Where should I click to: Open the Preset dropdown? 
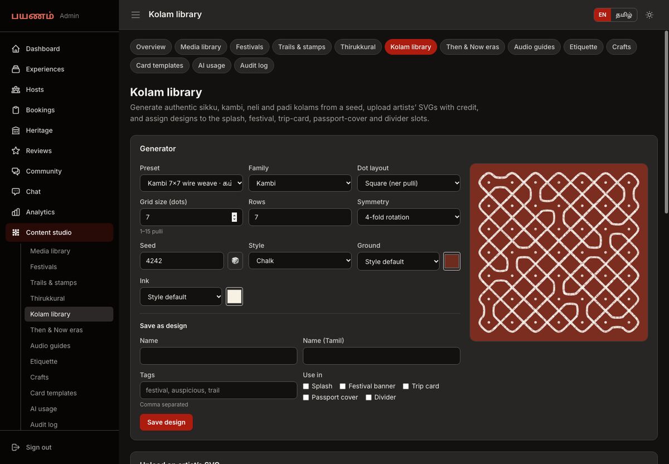point(191,183)
